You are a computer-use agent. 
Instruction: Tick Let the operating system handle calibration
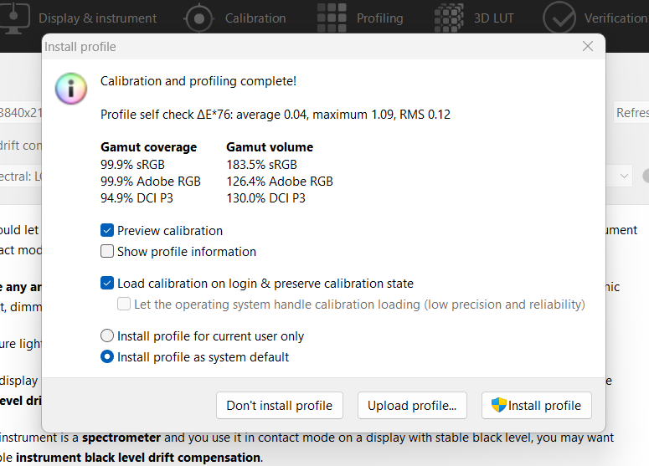(x=124, y=305)
